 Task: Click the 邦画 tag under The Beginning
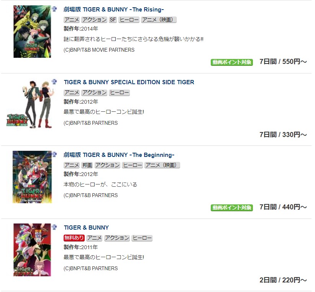point(87,165)
